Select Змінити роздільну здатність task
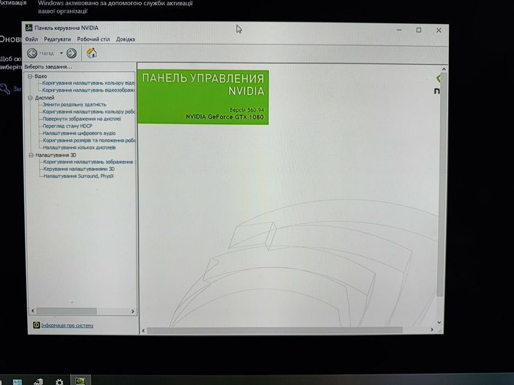The image size is (514, 385). (74, 105)
